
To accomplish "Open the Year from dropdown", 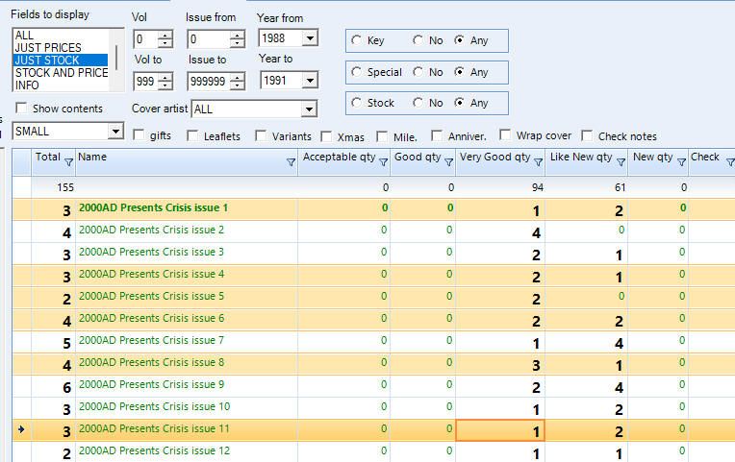I will pyautogui.click(x=310, y=38).
